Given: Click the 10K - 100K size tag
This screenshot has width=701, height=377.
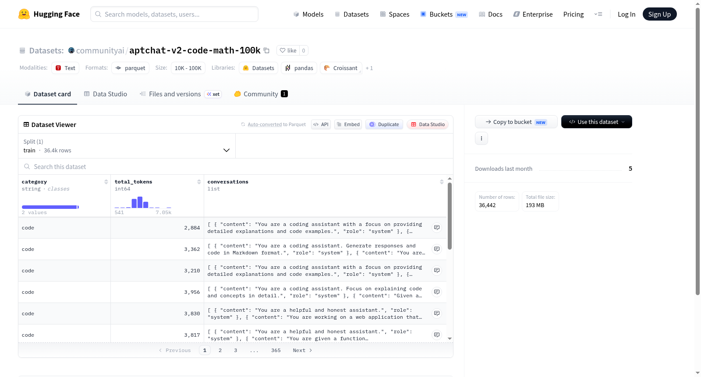Looking at the screenshot, I should coord(188,68).
